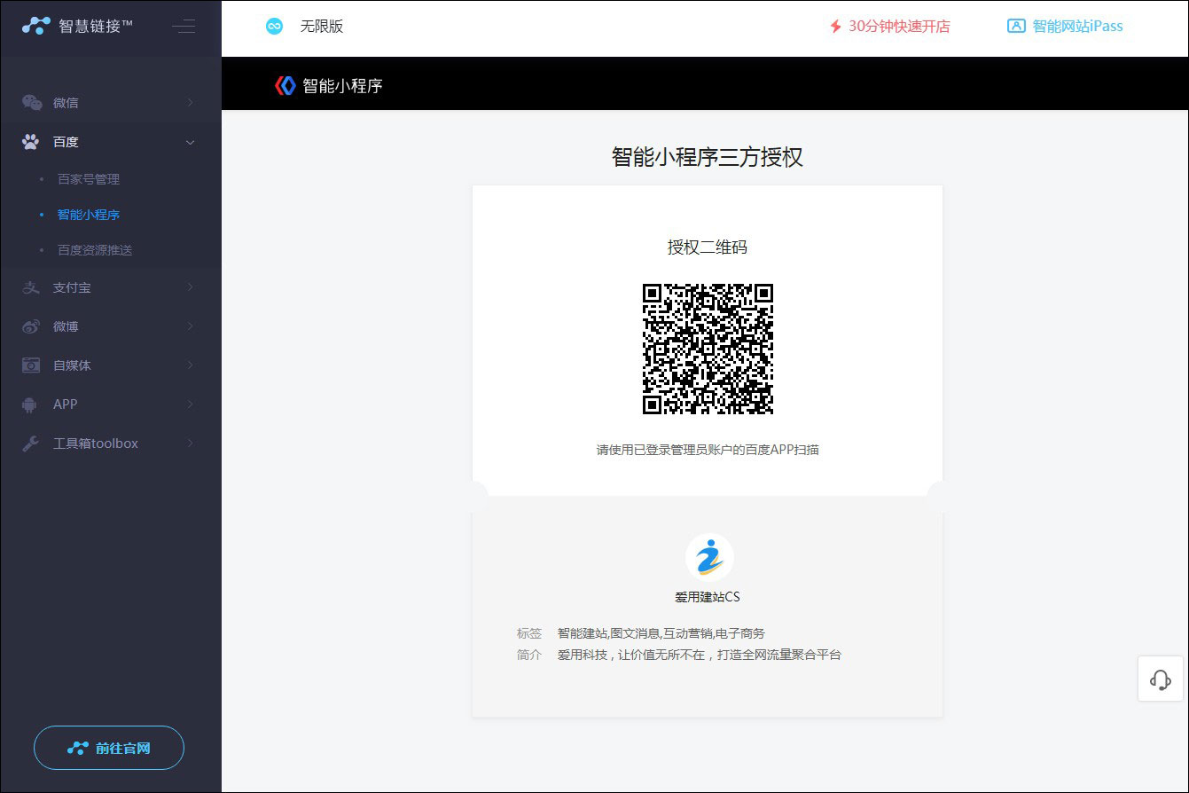The width and height of the screenshot is (1189, 793).
Task: Click the wrench icon beside 工具箱toolbox
Action: coord(31,444)
